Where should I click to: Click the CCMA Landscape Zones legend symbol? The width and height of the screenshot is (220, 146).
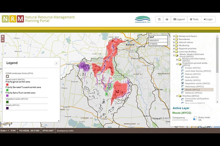(7, 76)
